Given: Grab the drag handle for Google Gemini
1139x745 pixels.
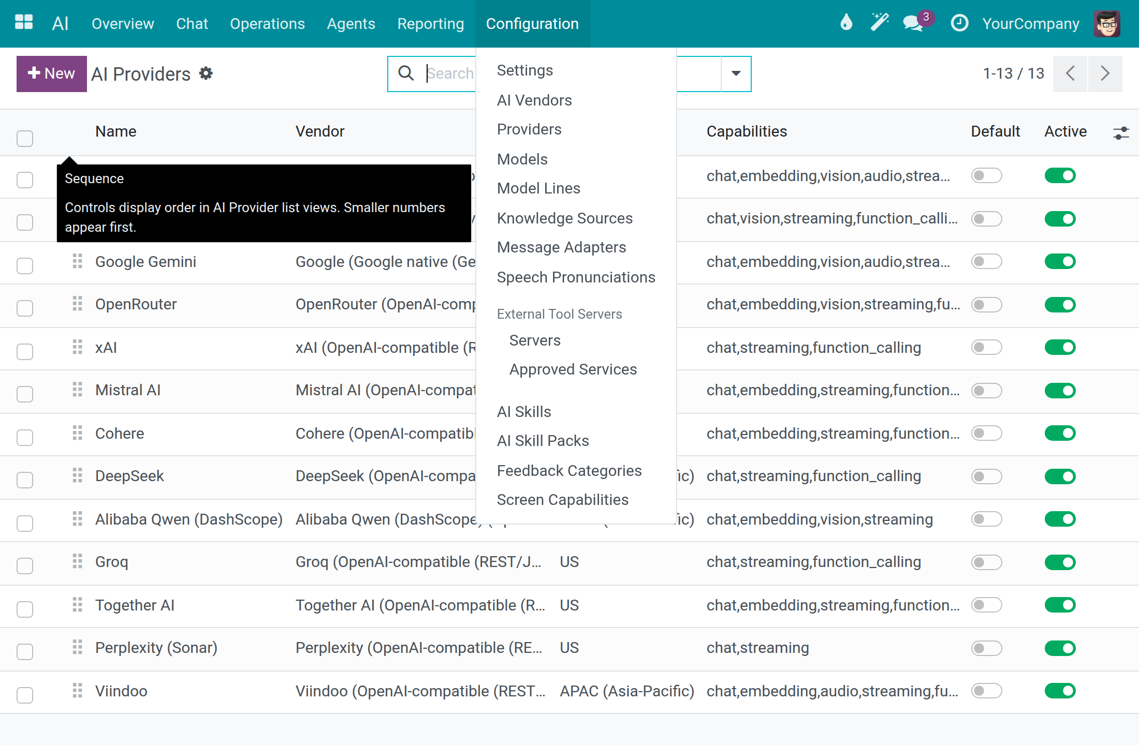Looking at the screenshot, I should (x=78, y=261).
